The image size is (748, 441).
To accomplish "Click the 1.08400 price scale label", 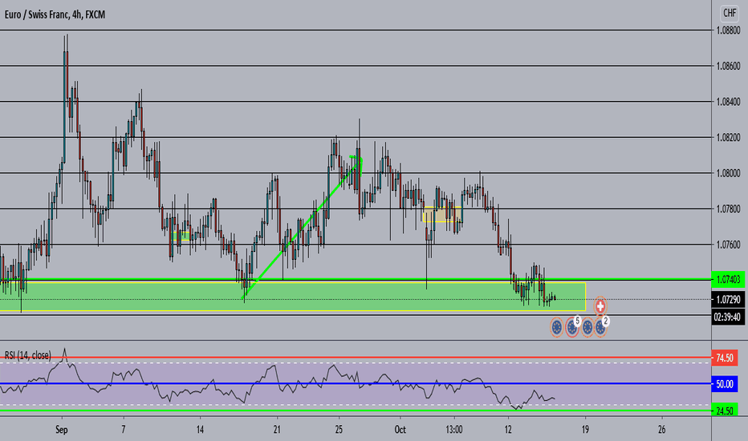I will [729, 102].
